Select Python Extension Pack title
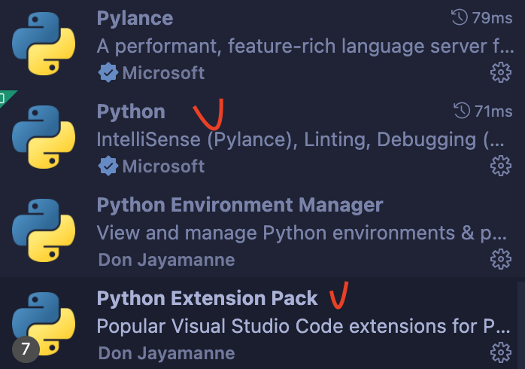The height and width of the screenshot is (369, 525). coord(207,298)
